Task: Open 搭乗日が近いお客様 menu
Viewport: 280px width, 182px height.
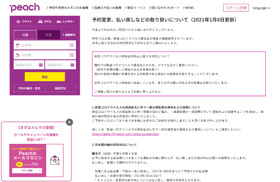Action: [x=106, y=8]
